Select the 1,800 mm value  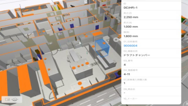131,36
